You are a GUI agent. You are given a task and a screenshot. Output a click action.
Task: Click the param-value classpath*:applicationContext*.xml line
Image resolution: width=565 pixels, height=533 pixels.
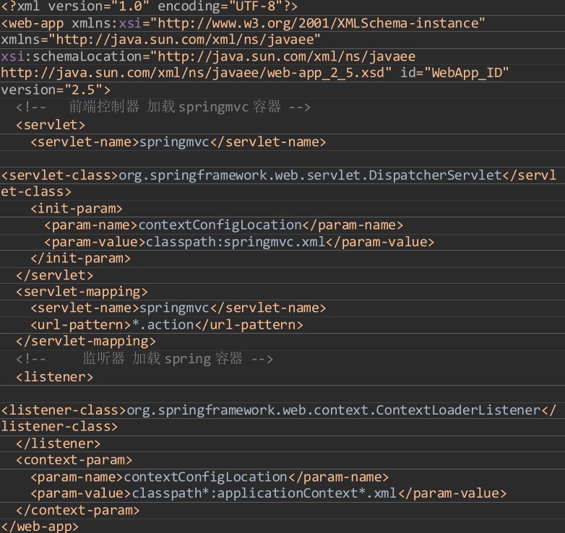[x=269, y=493]
